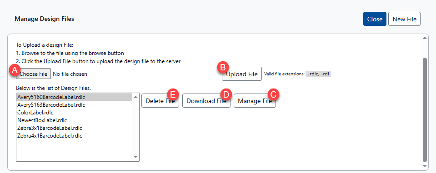This screenshot has width=436, height=173.
Task: Click the panel's scroll-down arrow
Action: (425, 166)
